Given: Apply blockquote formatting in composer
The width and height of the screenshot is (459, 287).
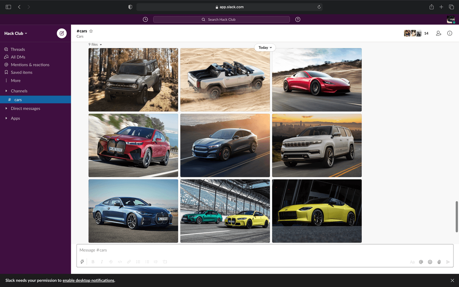Looking at the screenshot, I should [156, 262].
